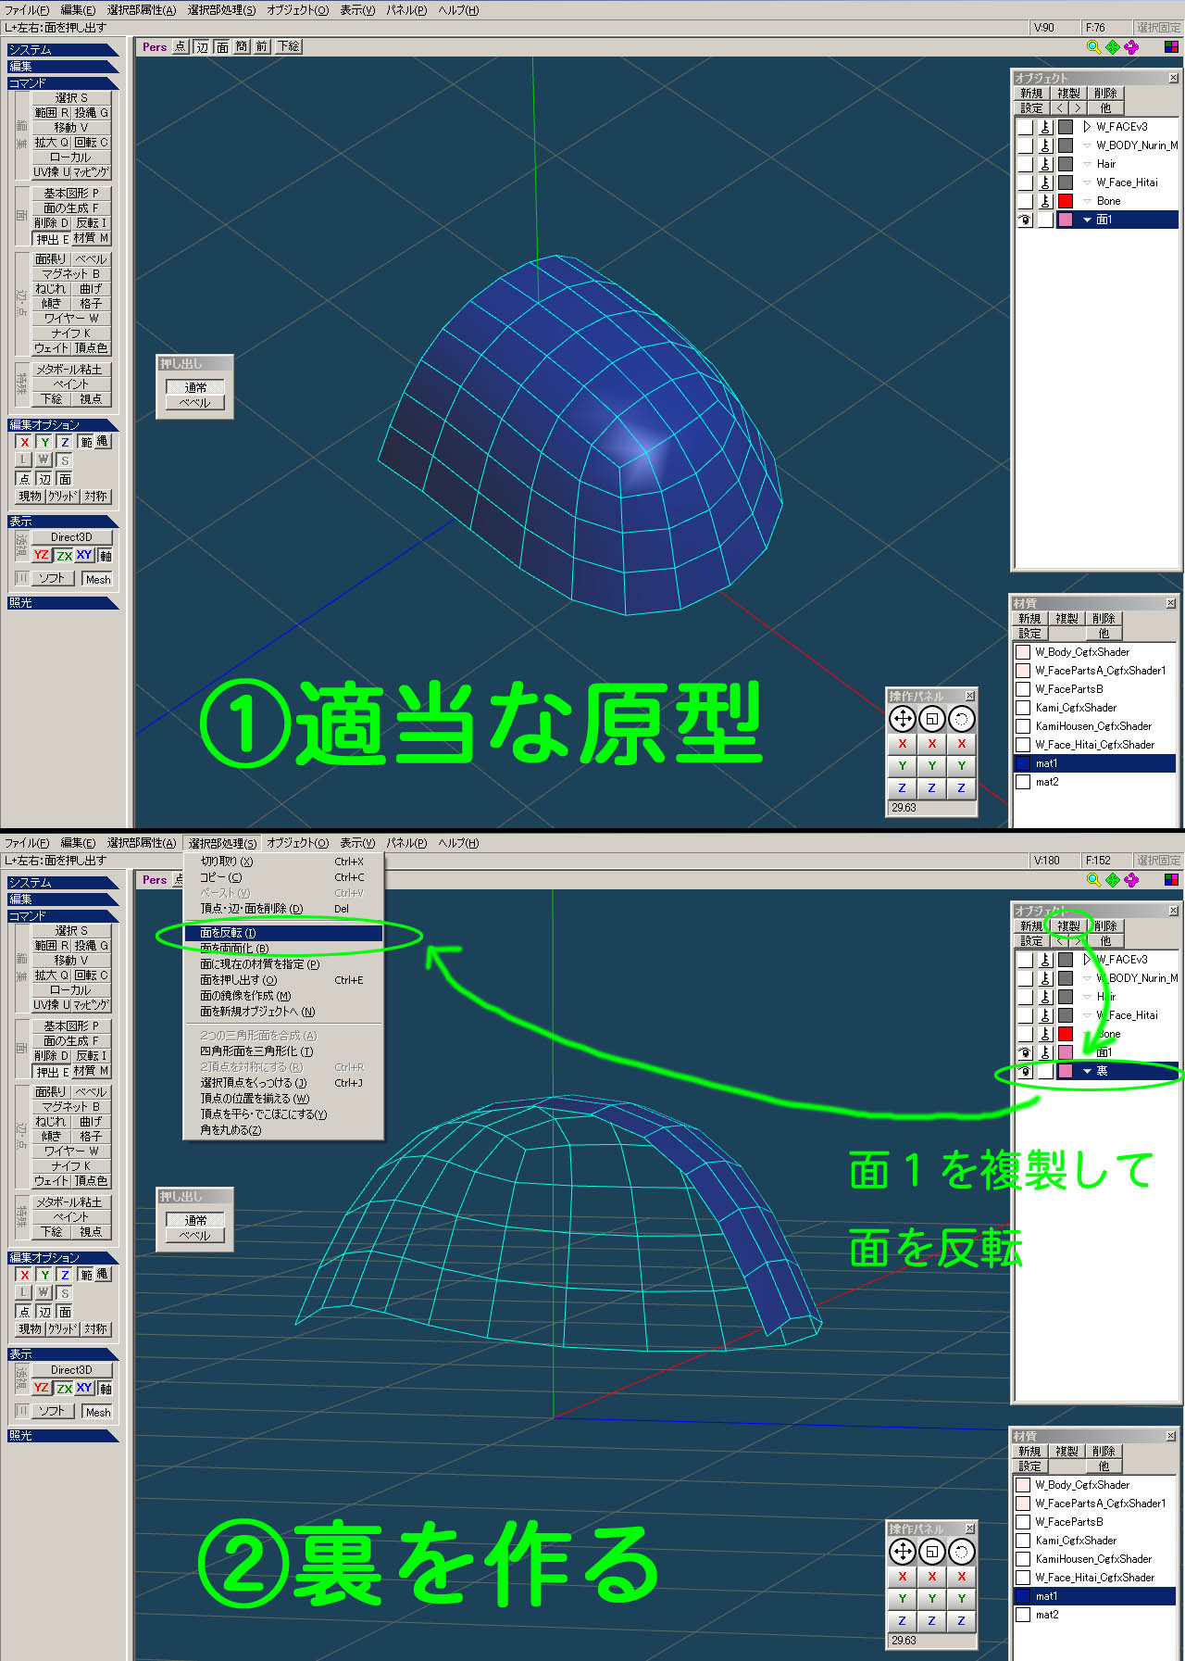Click the magenta rotate-view icon in the step ① screenshot
1185x1661 pixels.
point(1130,46)
